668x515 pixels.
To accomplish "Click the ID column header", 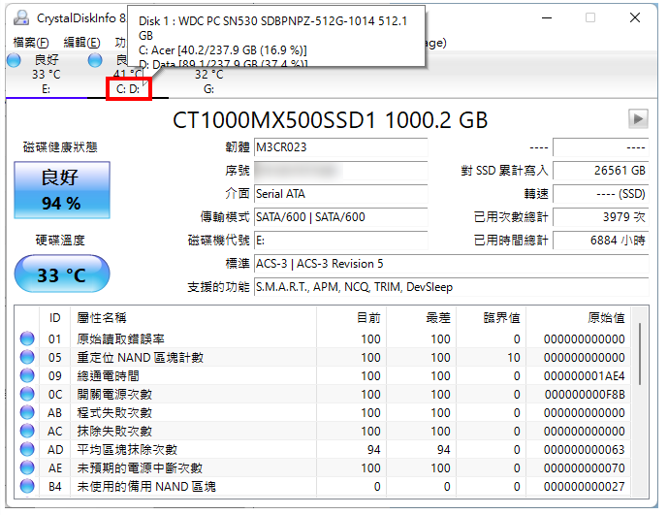I will pyautogui.click(x=55, y=318).
